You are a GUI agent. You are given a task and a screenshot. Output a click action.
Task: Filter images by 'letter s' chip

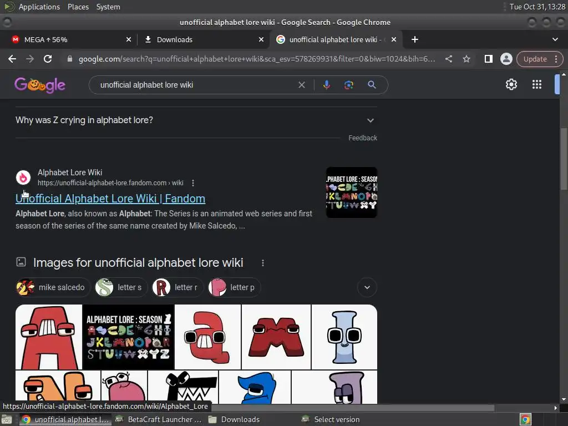click(121, 287)
